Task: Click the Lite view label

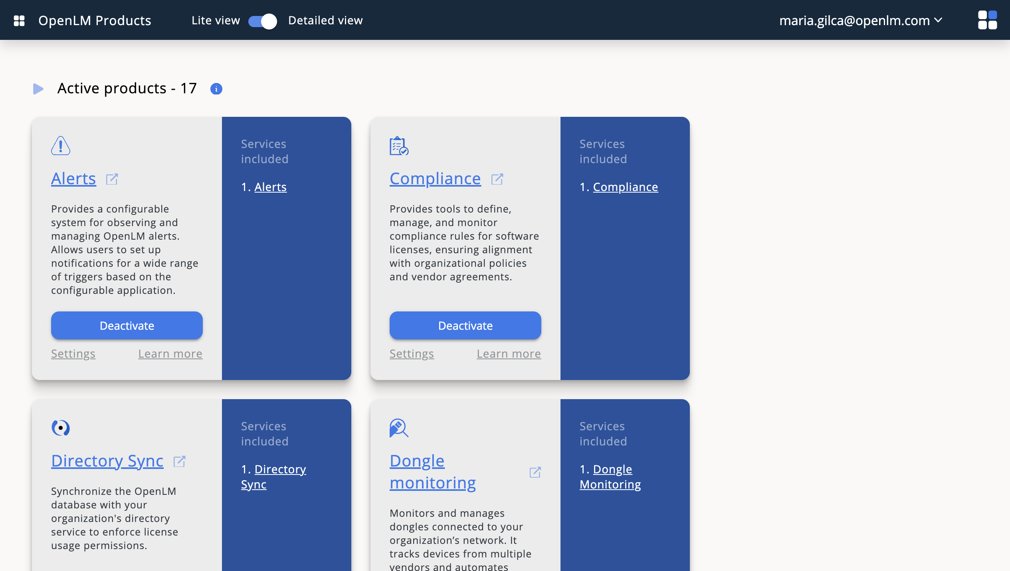Action: coord(216,20)
